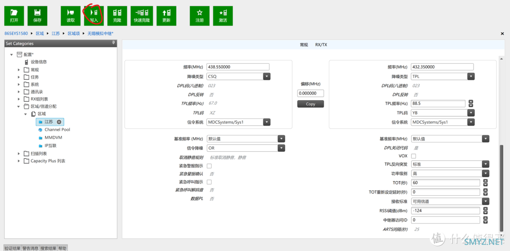Select the 更新 update button
This screenshot has height=251, width=510.
[x=167, y=16]
